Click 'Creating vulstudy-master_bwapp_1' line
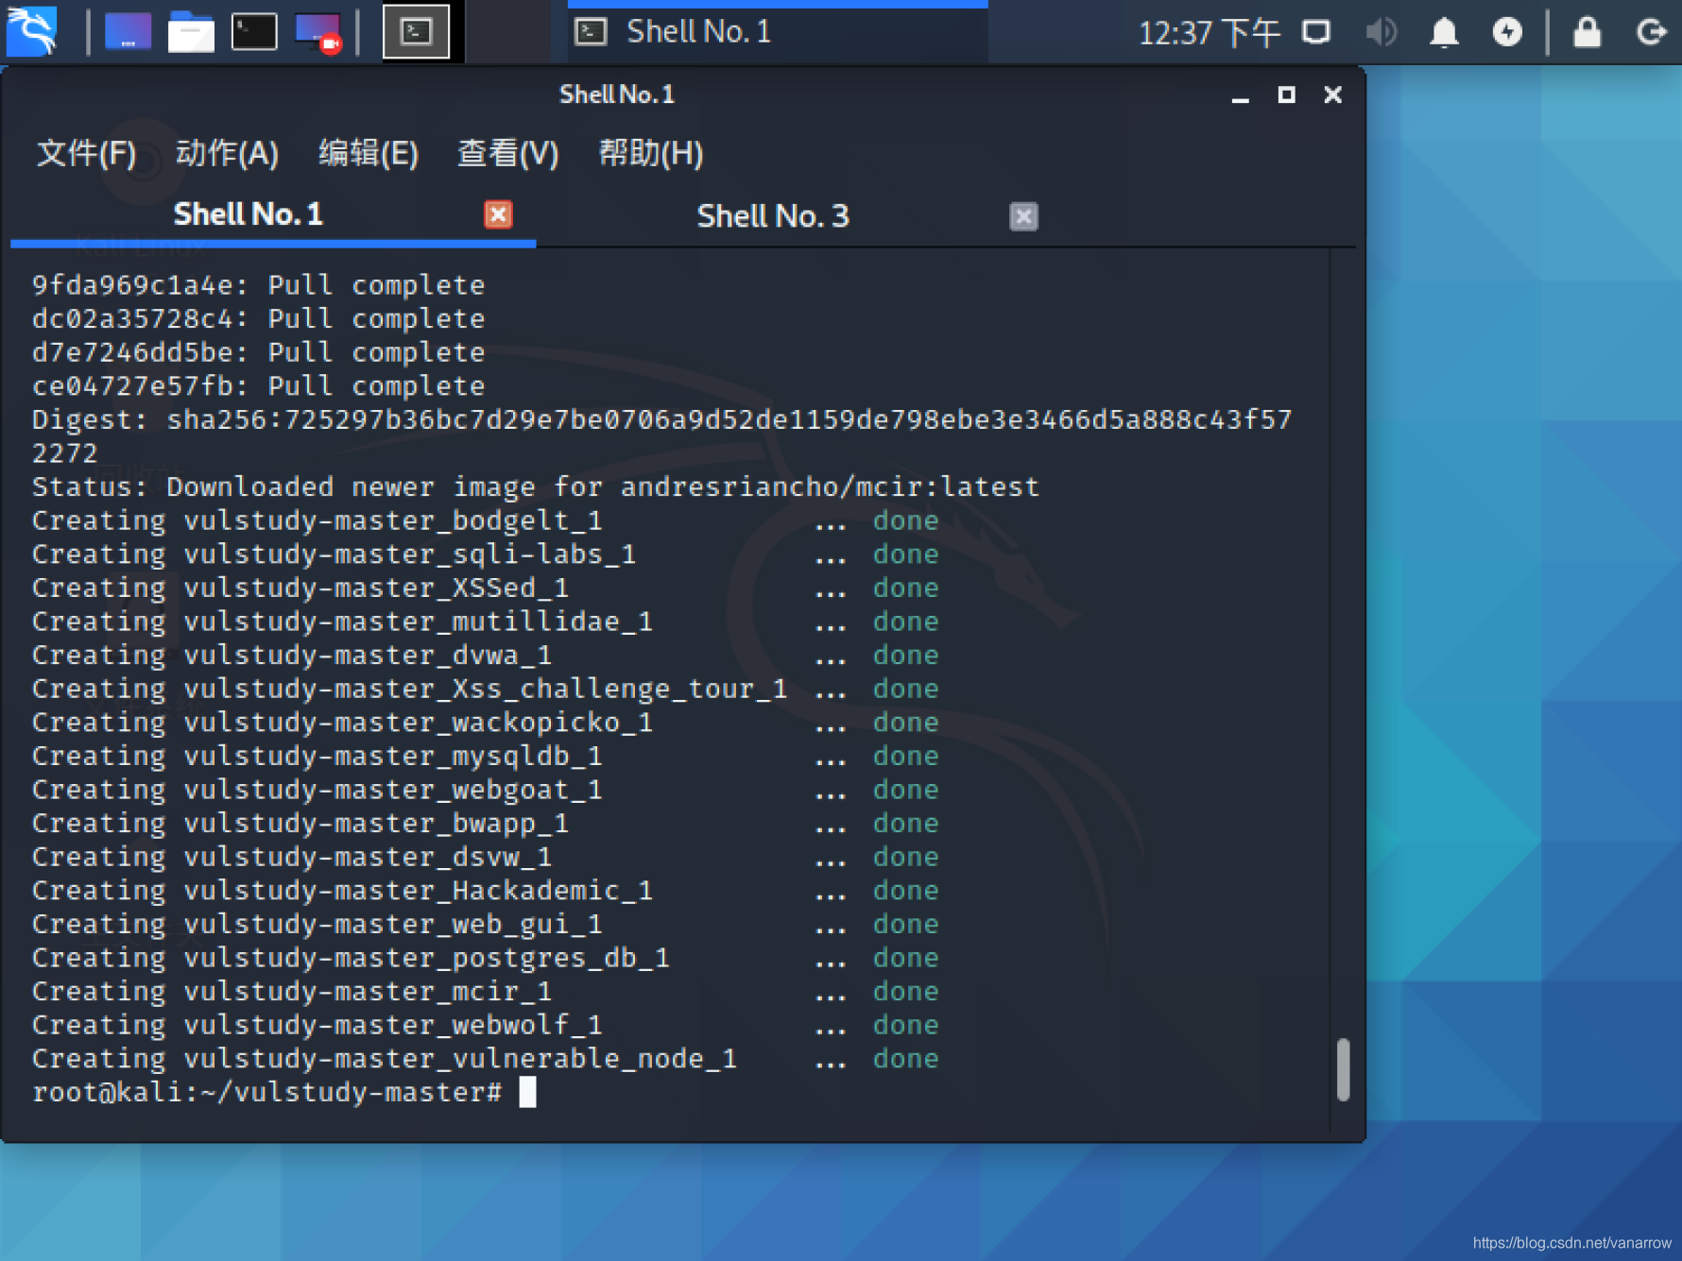Screen dimensions: 1682x1261 tap(485, 824)
